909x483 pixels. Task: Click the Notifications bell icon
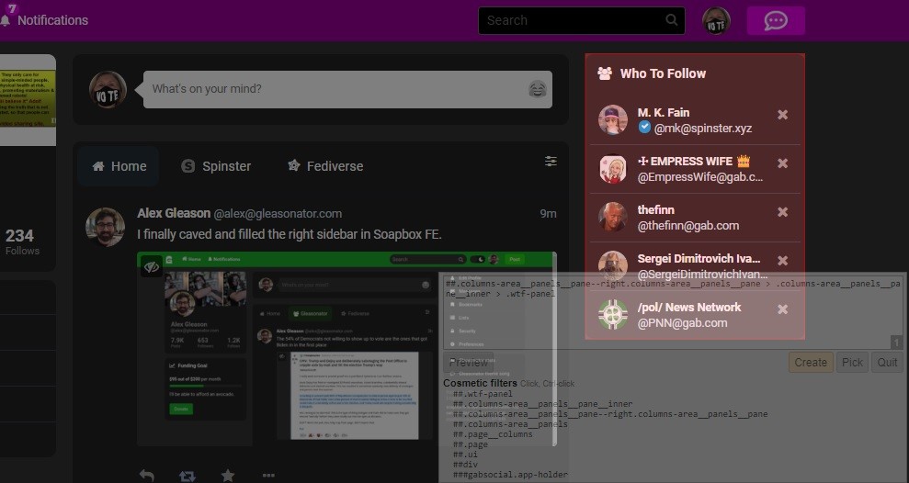(6, 19)
